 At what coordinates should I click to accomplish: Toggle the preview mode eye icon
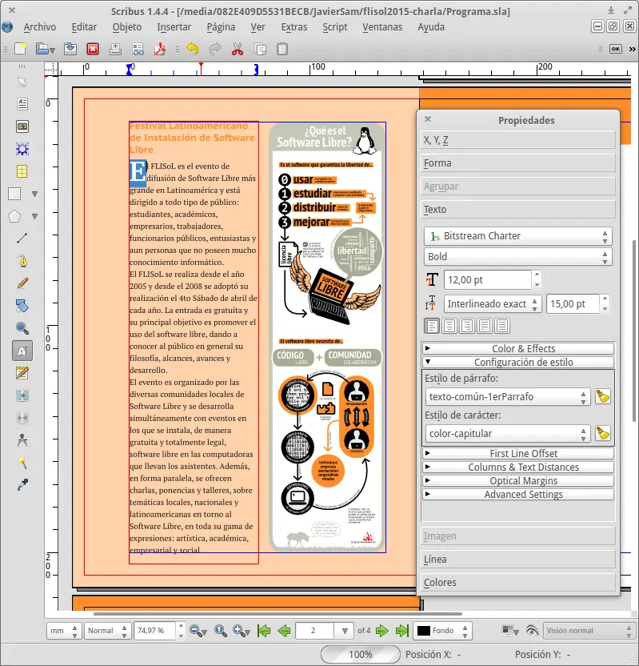[532, 631]
